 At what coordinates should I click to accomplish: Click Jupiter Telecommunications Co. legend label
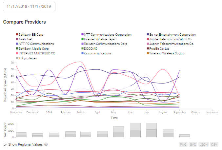(x=172, y=44)
